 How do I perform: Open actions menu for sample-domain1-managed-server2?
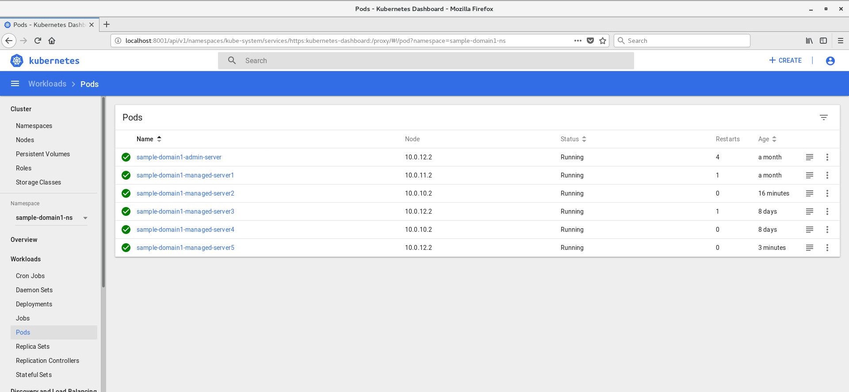coord(827,193)
